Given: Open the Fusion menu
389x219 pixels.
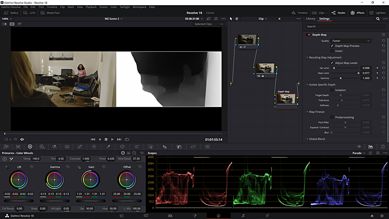Looking at the screenshot, I should coord(103,7).
